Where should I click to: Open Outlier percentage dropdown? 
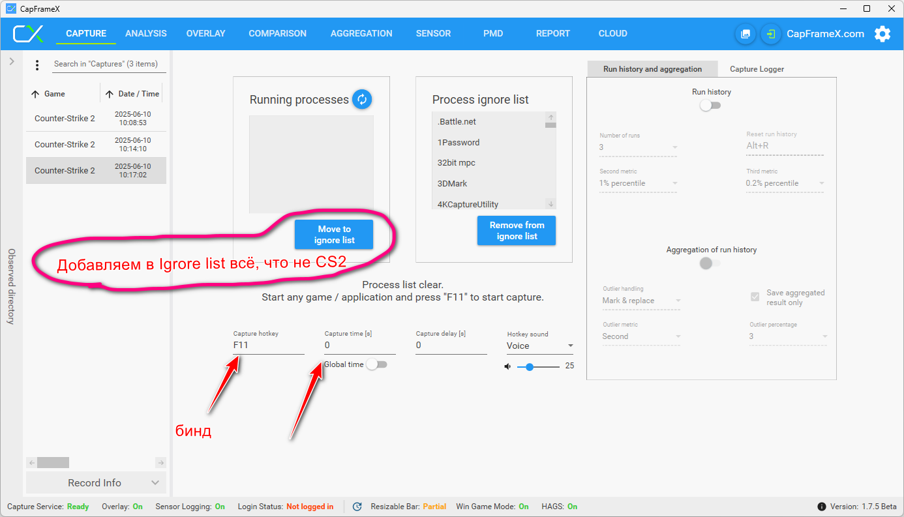coord(788,336)
